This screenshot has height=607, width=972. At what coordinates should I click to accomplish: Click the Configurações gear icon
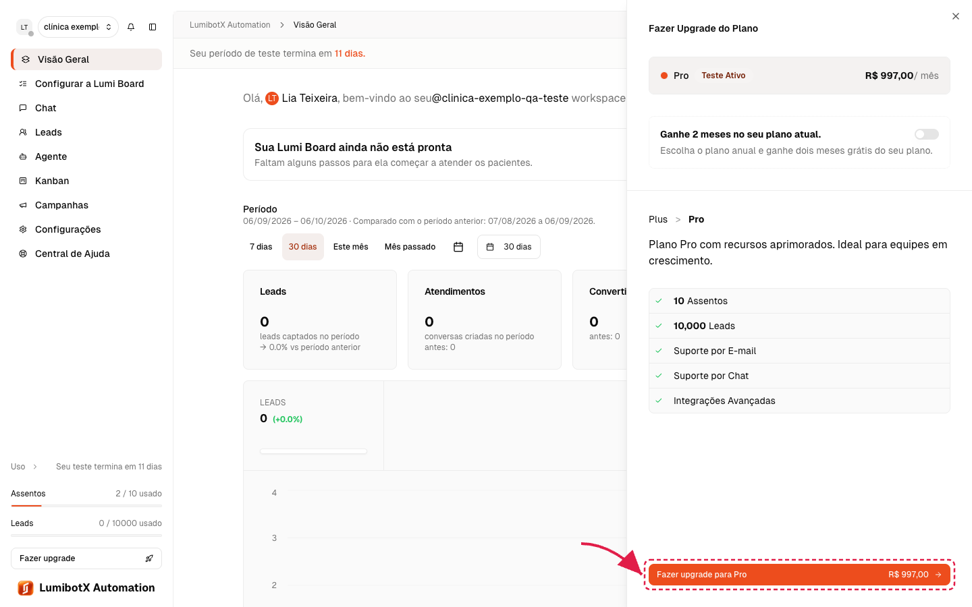click(23, 229)
